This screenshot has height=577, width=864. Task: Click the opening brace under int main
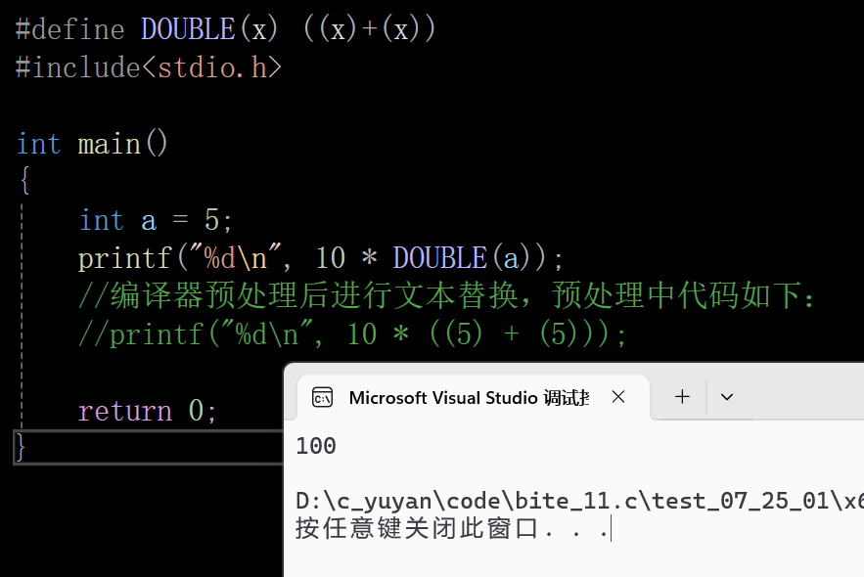[24, 181]
